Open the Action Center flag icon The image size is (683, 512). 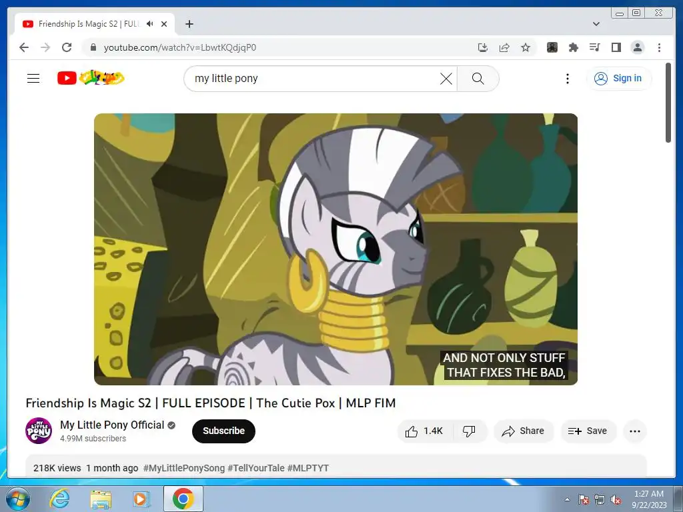tap(584, 499)
